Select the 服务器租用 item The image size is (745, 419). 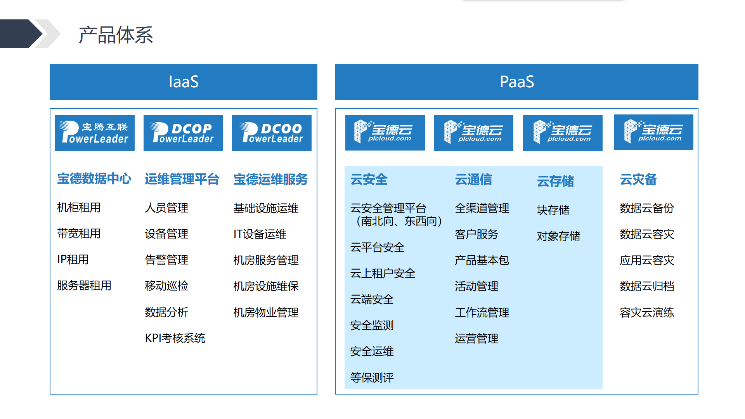click(x=84, y=286)
